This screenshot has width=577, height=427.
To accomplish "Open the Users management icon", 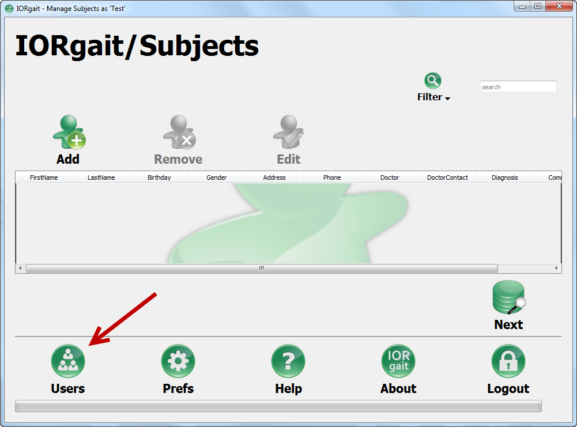I will pyautogui.click(x=68, y=361).
